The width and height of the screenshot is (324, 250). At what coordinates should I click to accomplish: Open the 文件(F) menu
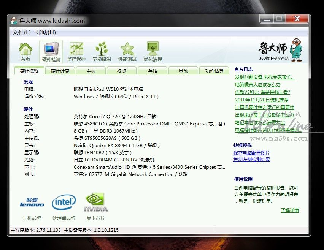pos(22,32)
